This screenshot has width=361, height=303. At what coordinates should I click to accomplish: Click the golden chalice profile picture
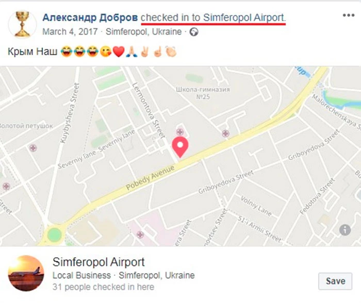(x=22, y=24)
